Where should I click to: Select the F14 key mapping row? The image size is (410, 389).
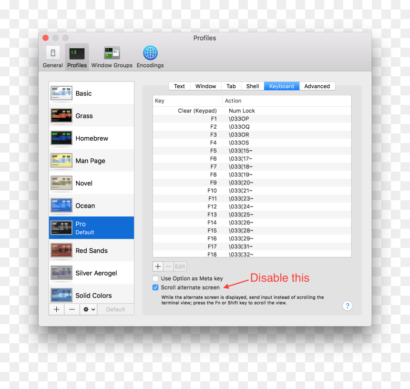click(252, 223)
